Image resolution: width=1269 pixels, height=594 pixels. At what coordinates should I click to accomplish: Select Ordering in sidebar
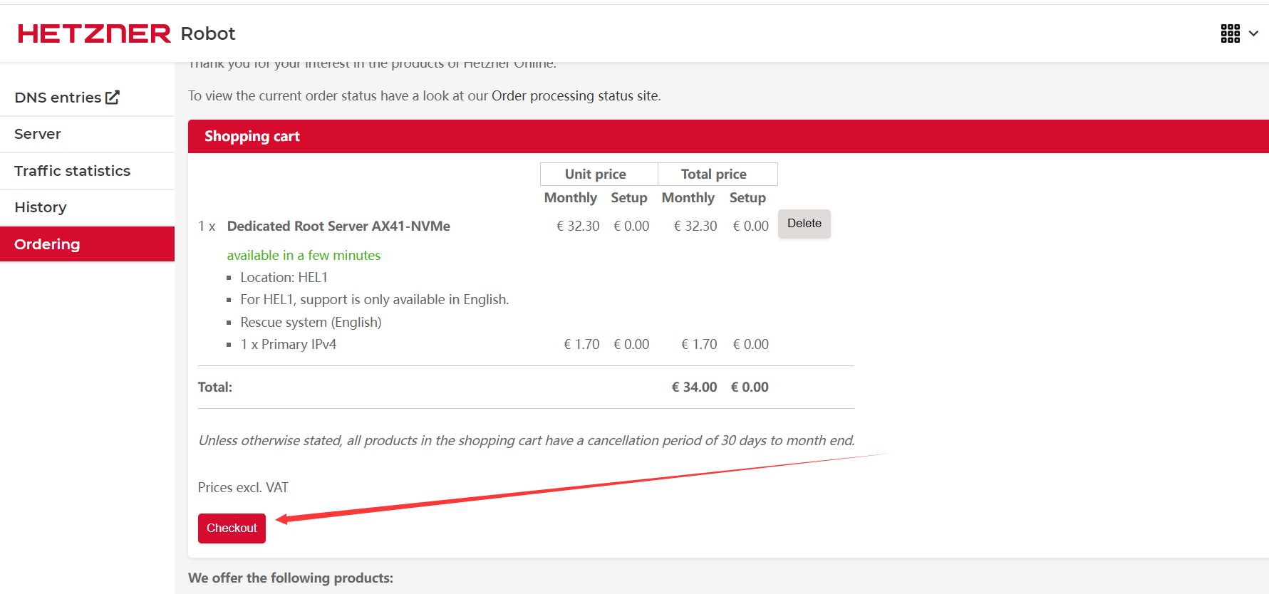87,244
